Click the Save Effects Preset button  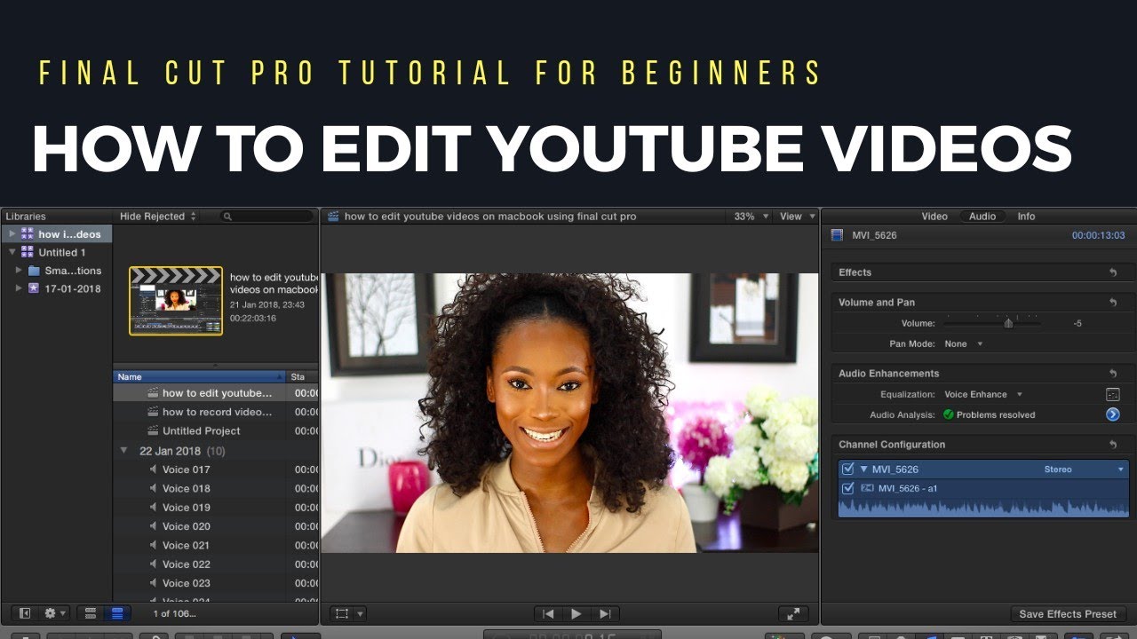pos(1068,614)
